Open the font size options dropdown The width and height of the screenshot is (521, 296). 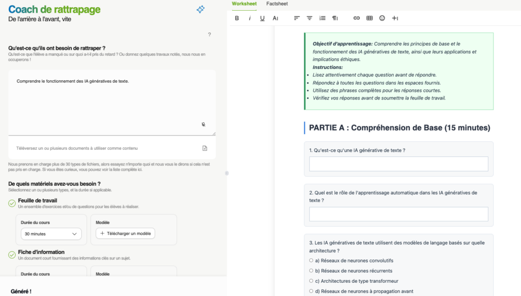click(275, 18)
